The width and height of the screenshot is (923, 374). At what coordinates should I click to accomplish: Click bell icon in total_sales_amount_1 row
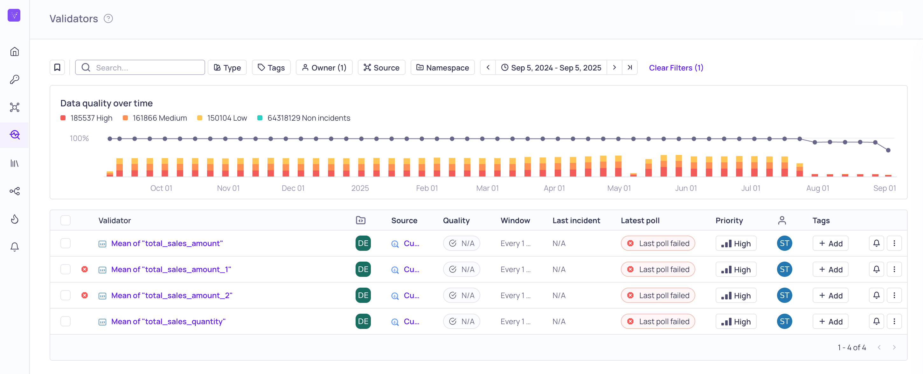(876, 269)
